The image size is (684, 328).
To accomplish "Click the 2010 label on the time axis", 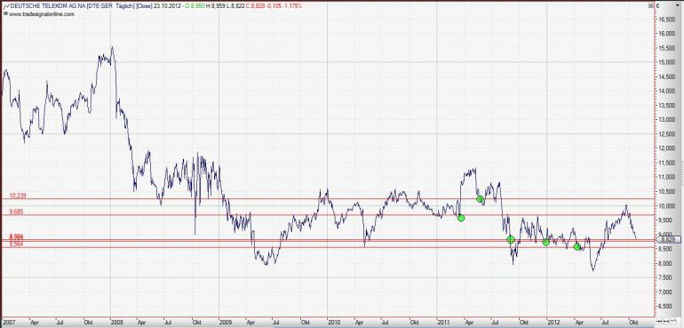I will point(334,323).
